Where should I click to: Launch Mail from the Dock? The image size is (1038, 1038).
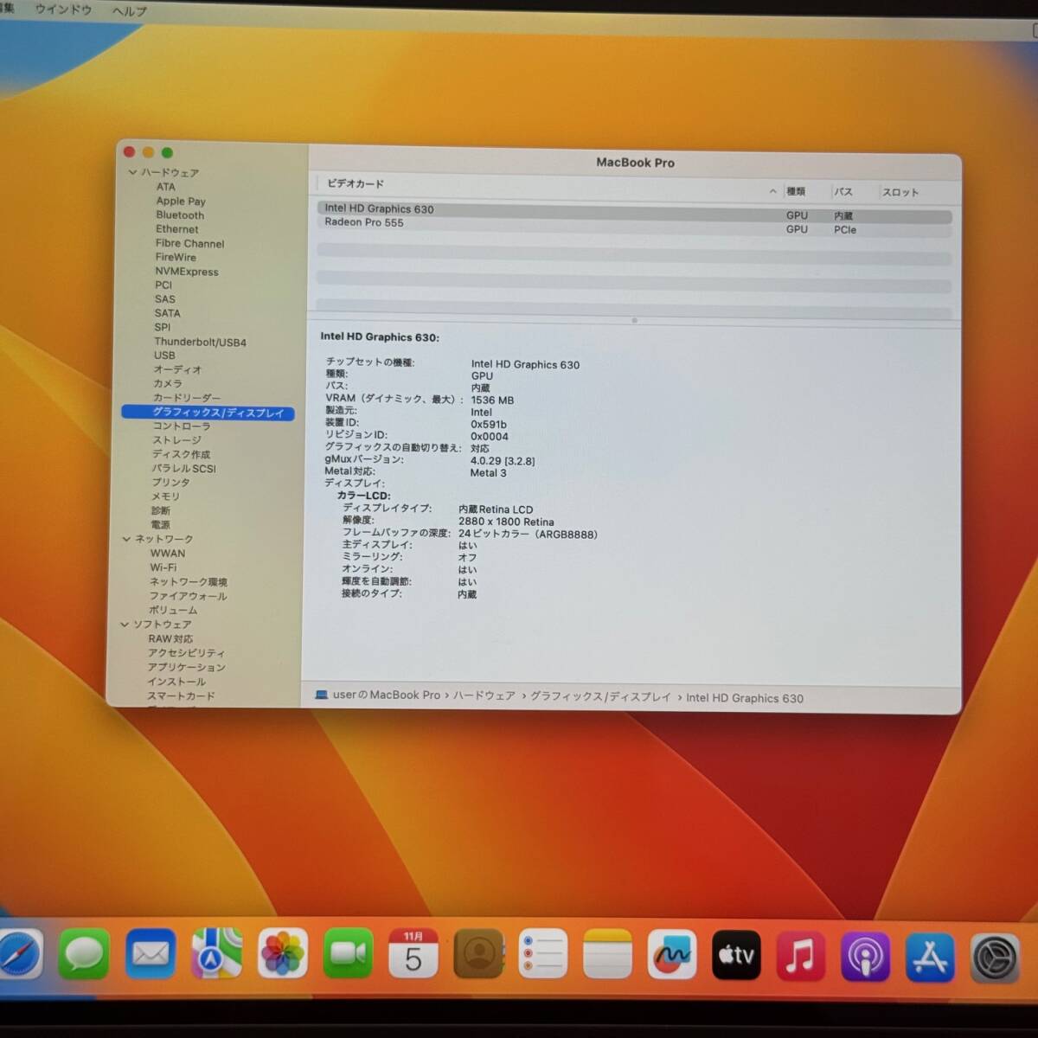pos(151,954)
